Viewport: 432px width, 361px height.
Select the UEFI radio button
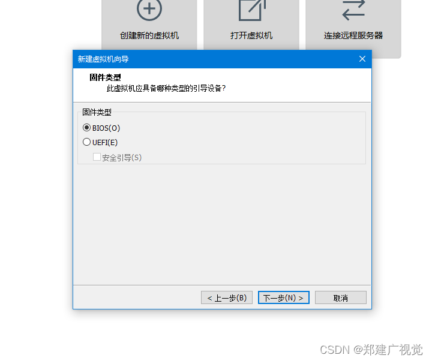point(86,142)
